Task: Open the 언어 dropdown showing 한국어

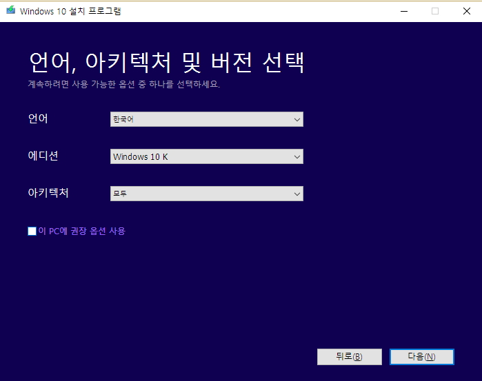Action: pyautogui.click(x=207, y=119)
